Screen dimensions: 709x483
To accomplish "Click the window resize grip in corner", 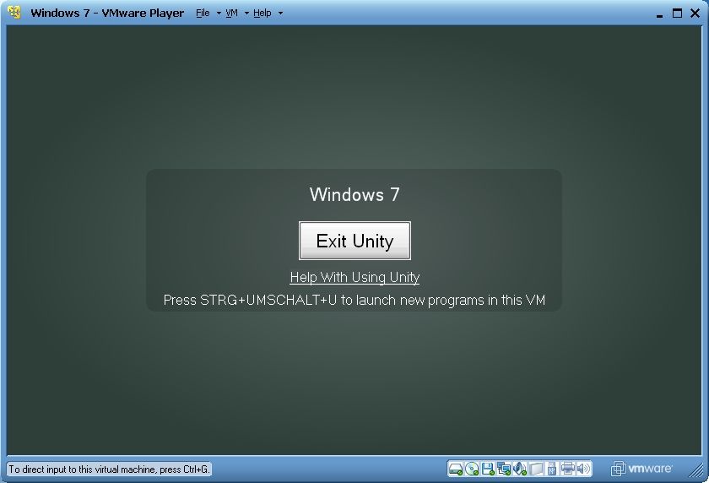I will point(697,471).
